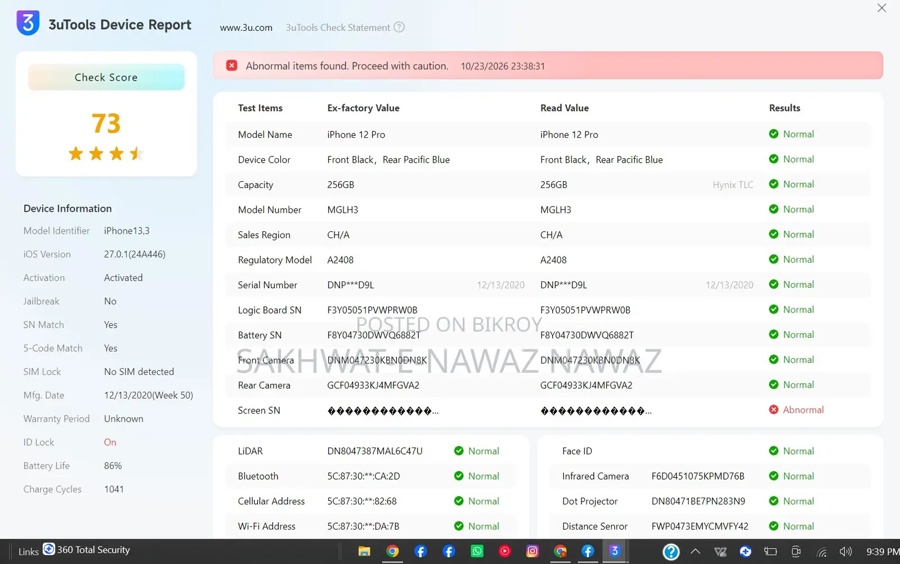Click the Infrared Camera serial F6D0451075KPMD76B
This screenshot has width=900, height=564.
coord(698,476)
